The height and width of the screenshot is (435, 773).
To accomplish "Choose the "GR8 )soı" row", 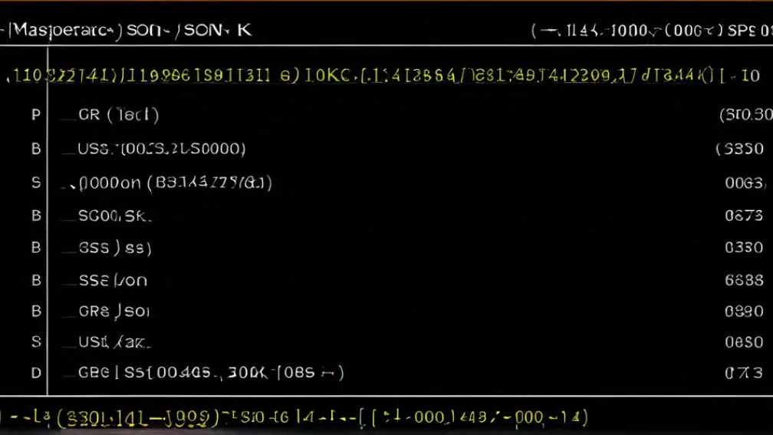I will tap(113, 311).
